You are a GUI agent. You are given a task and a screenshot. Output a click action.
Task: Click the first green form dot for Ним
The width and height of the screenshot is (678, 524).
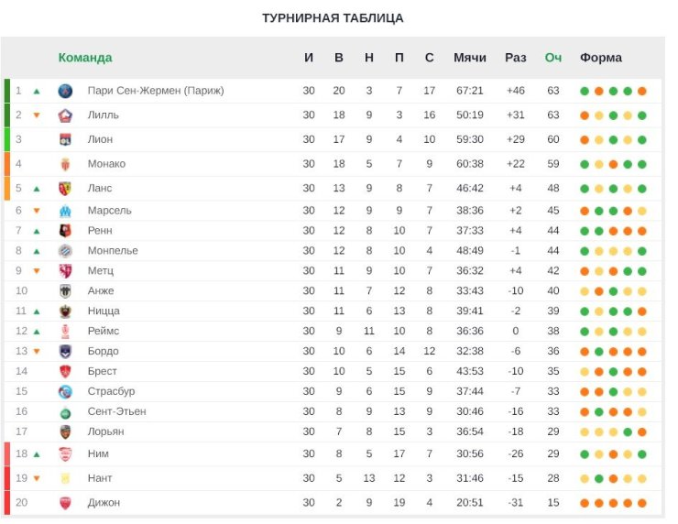[585, 454]
